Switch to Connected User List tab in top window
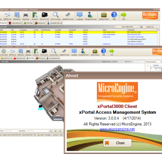Image resolution: width=162 pixels, height=162 pixels. pyautogui.click(x=55, y=23)
